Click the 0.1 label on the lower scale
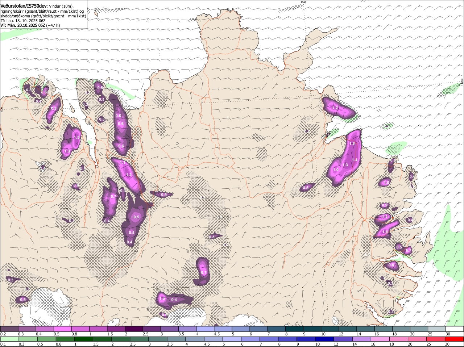 tap(3, 344)
